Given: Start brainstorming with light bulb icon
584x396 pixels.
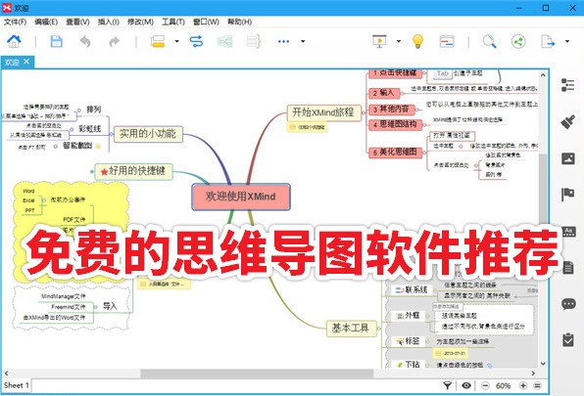Looking at the screenshot, I should pyautogui.click(x=417, y=41).
